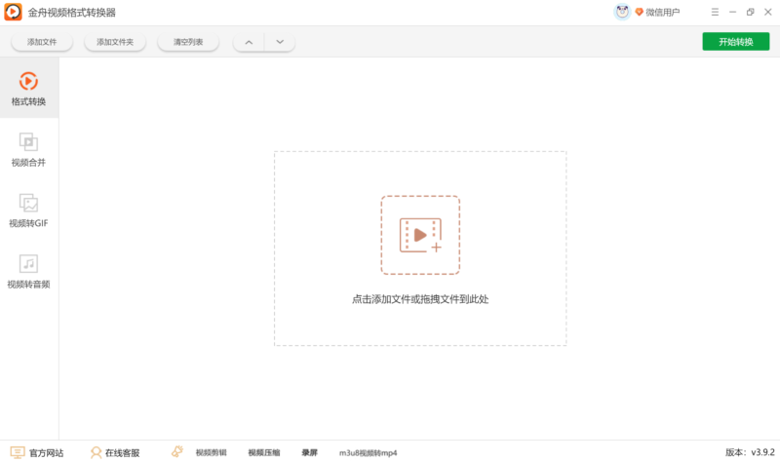Click the 格式转换 sidebar icon

pyautogui.click(x=28, y=81)
